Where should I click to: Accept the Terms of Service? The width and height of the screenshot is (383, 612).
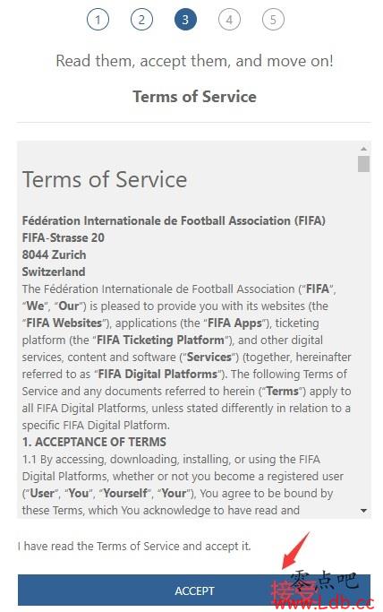[194, 590]
